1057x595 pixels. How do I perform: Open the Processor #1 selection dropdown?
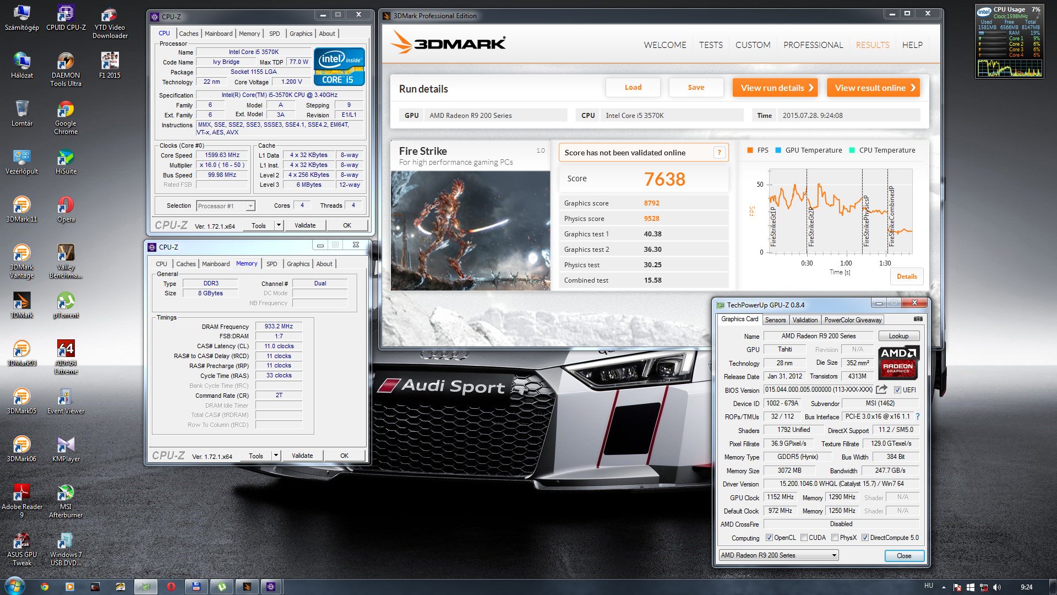point(250,206)
